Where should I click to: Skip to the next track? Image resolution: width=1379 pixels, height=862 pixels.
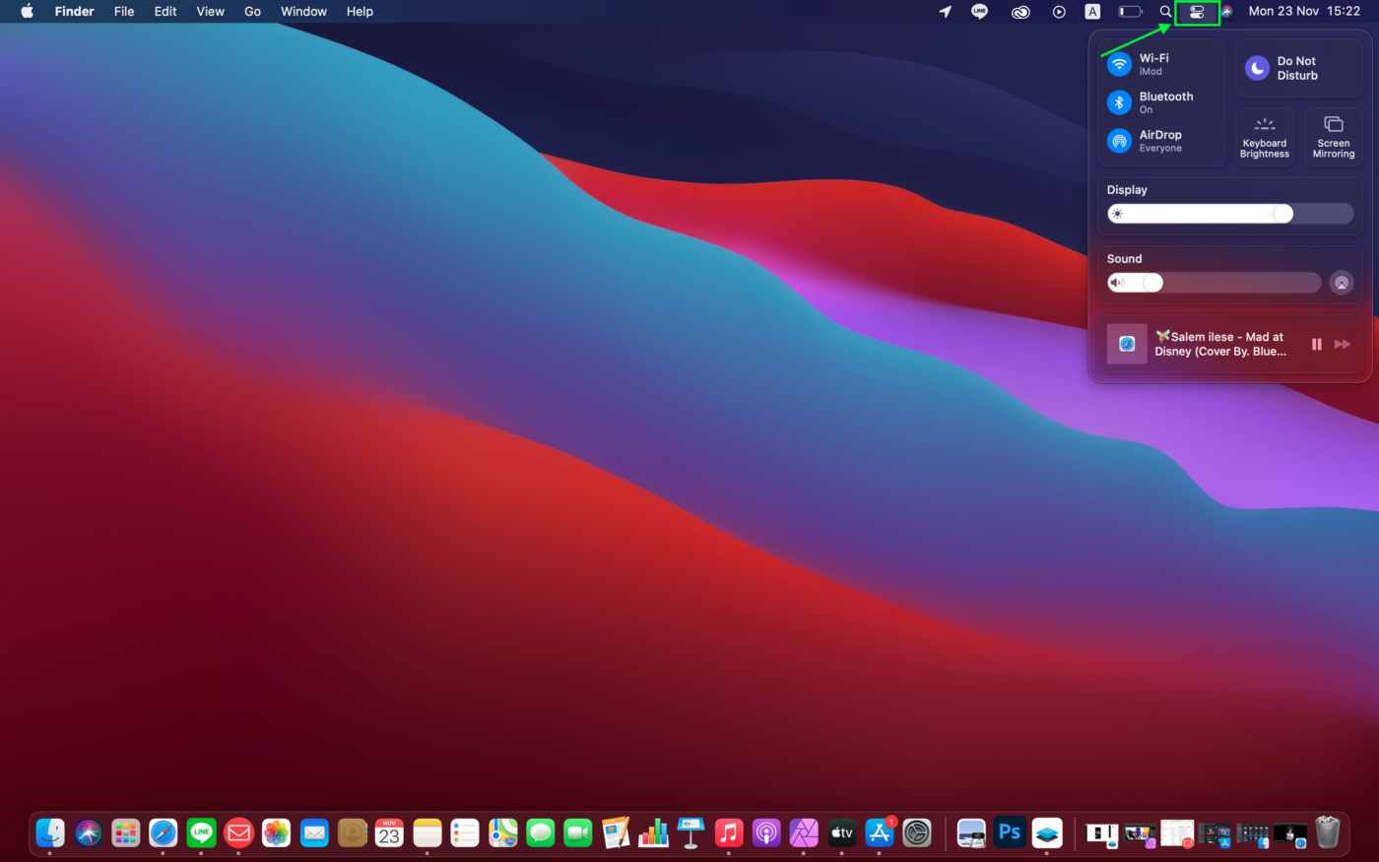1343,344
